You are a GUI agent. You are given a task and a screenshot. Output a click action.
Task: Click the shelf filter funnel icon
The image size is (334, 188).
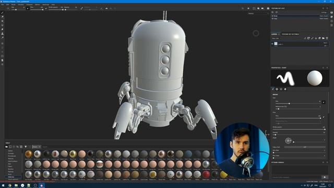[x=26, y=147]
